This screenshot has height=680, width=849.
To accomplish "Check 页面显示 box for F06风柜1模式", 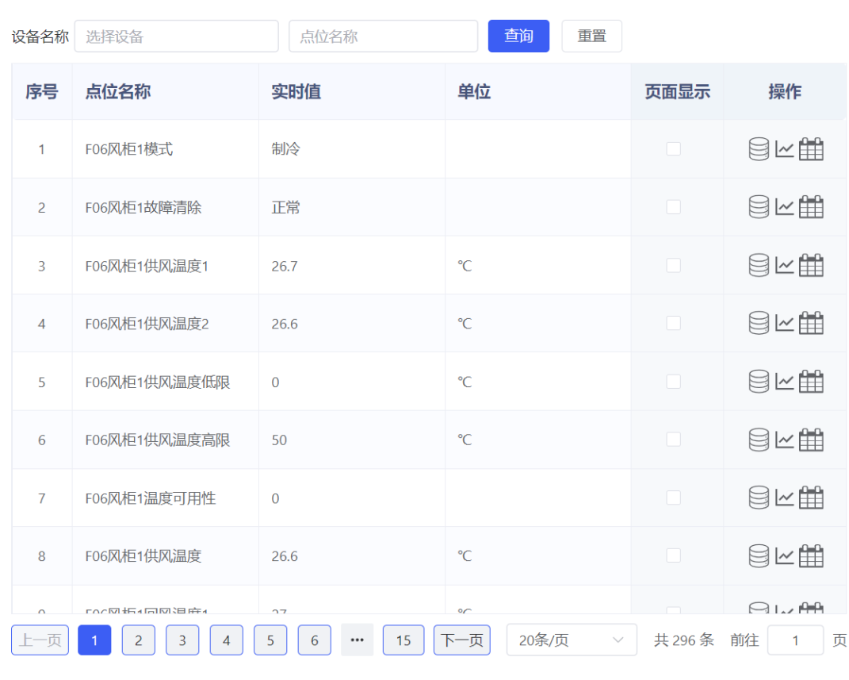I will click(x=673, y=149).
